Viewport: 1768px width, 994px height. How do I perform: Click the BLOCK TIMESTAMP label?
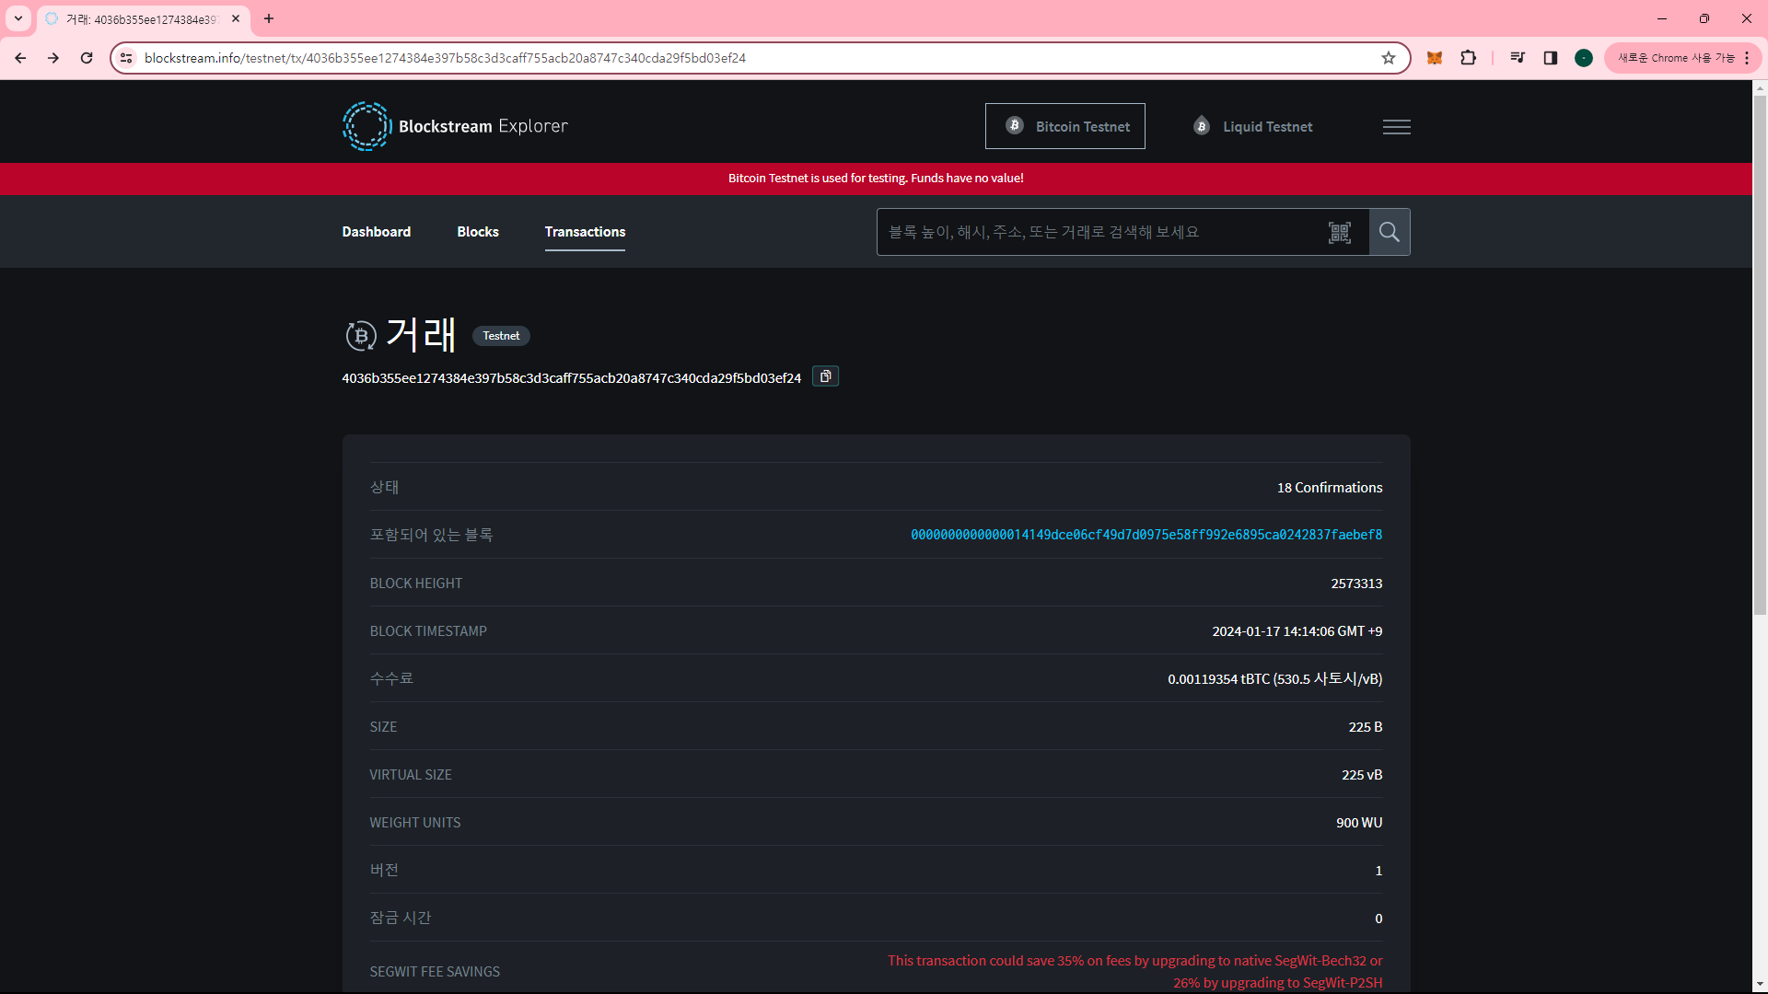pyautogui.click(x=428, y=631)
